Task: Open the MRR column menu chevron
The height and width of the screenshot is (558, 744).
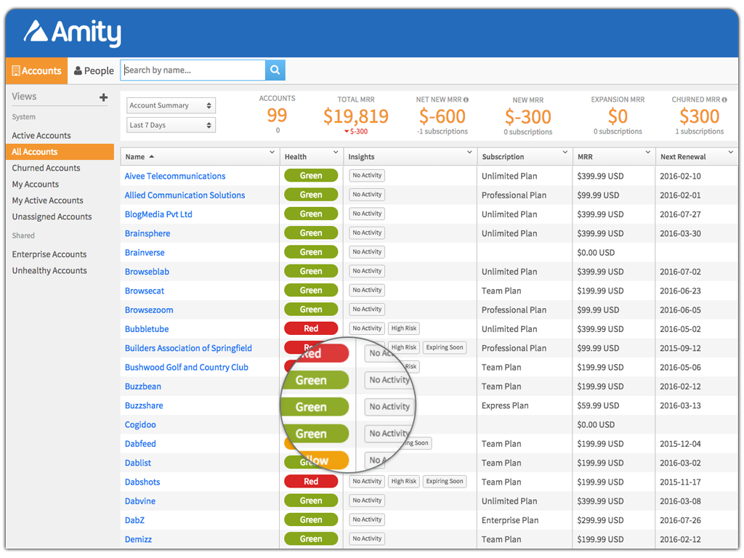Action: pyautogui.click(x=648, y=153)
